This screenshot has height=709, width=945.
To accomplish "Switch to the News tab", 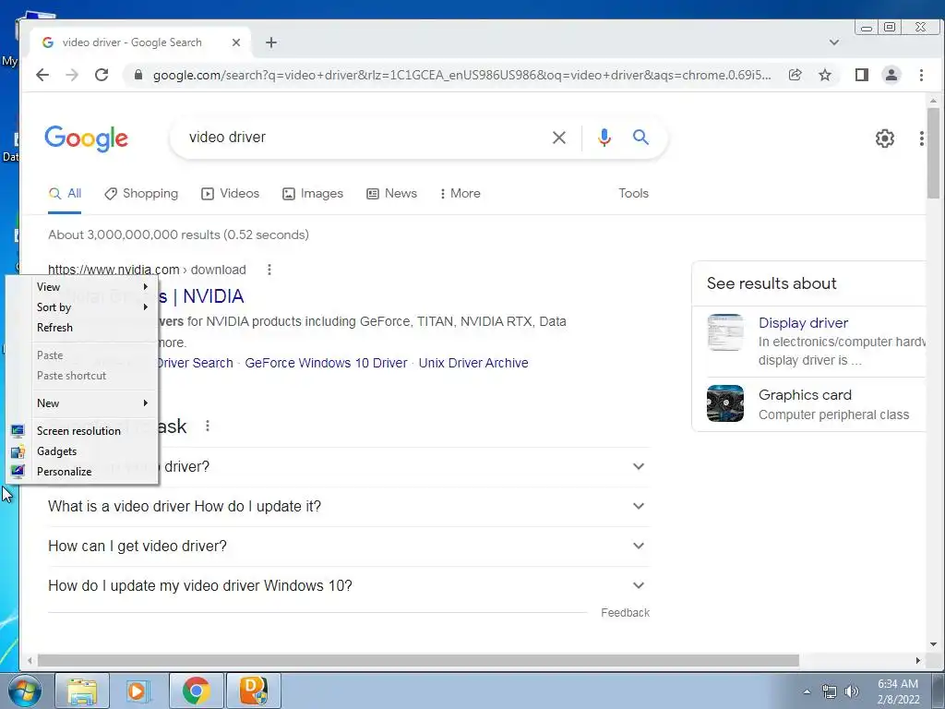I will point(391,194).
